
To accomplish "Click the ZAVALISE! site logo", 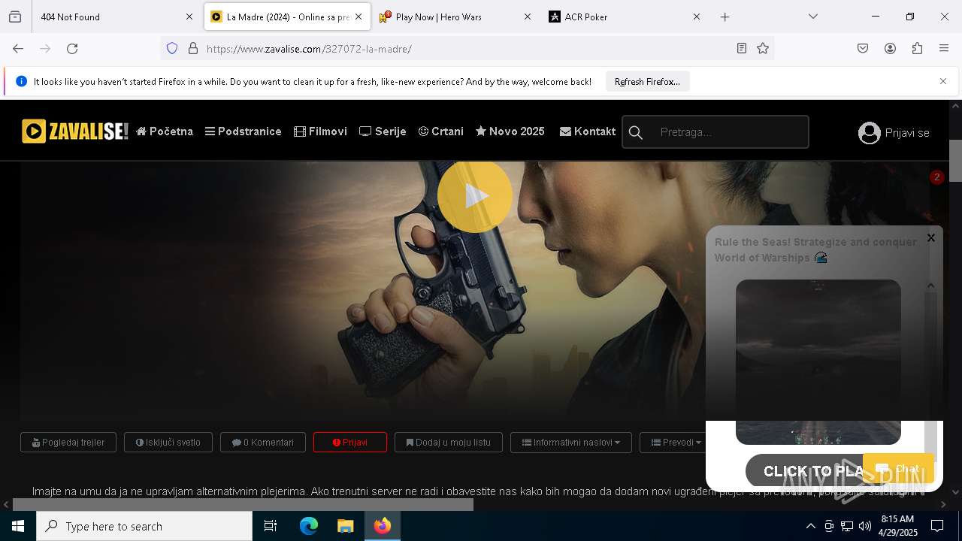I will tap(75, 131).
